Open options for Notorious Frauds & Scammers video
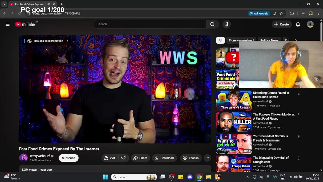323x182 pixels. click(299, 136)
